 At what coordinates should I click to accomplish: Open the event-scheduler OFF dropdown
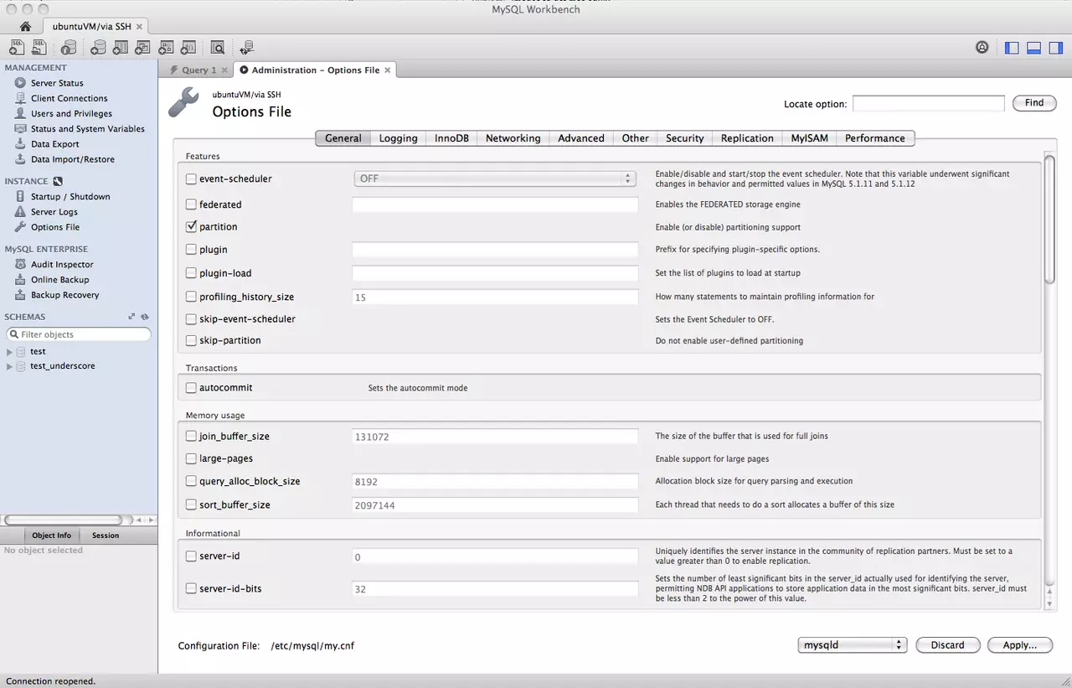[x=494, y=178]
